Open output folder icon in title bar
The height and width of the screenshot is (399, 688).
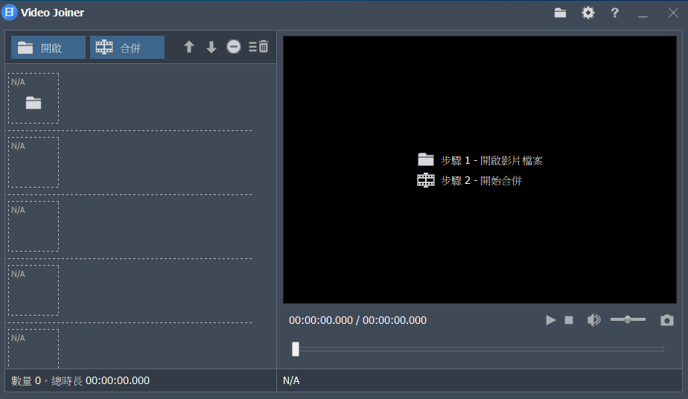560,13
